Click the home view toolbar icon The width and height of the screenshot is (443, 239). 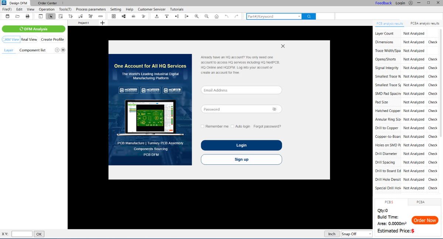[x=216, y=16]
